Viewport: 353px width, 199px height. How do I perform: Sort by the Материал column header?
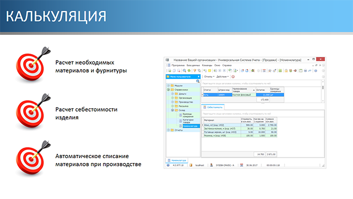tap(222, 121)
